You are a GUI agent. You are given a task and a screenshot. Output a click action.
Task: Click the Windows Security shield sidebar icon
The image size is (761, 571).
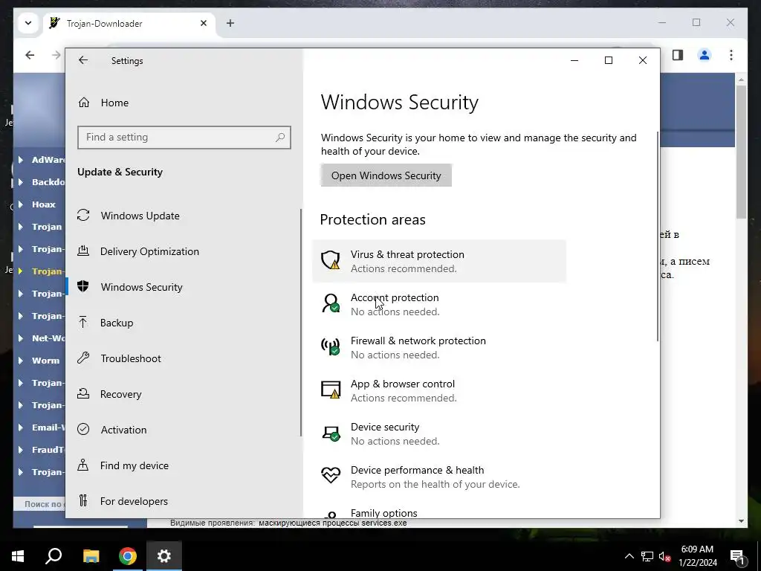click(x=83, y=286)
